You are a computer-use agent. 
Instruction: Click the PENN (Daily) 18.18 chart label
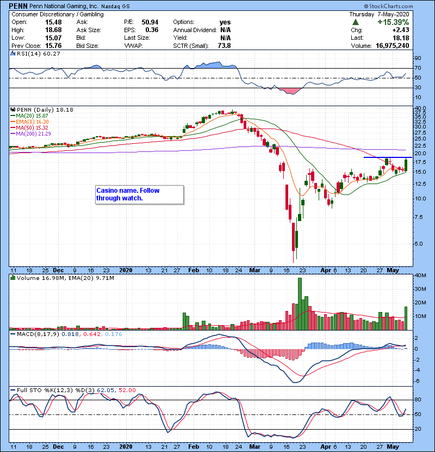tap(45, 109)
